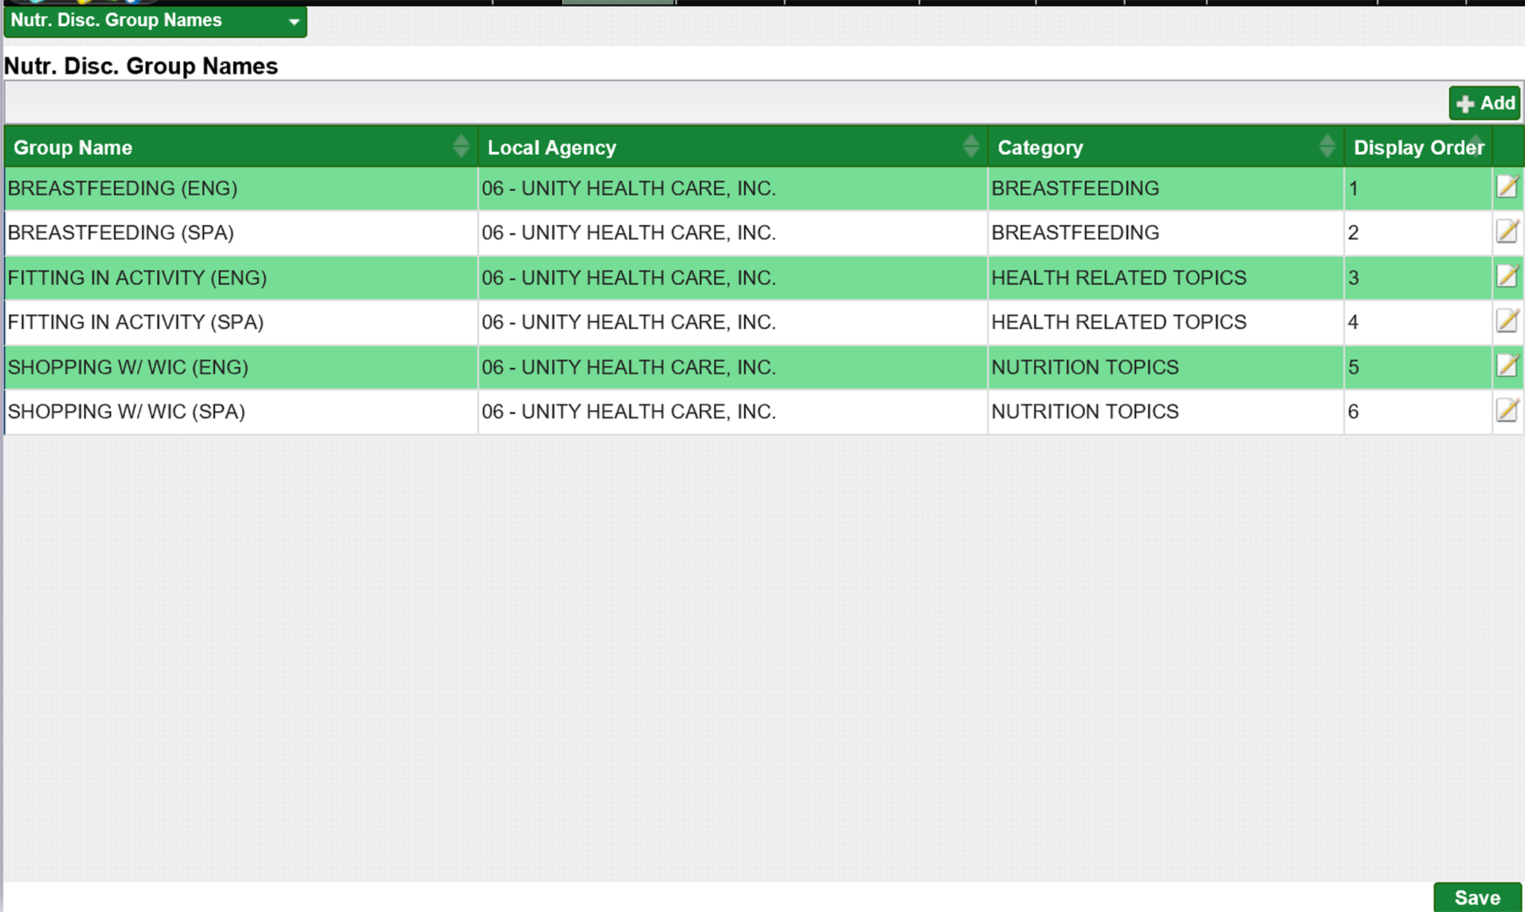Sort the Category column
This screenshot has width=1525, height=912.
point(1326,146)
